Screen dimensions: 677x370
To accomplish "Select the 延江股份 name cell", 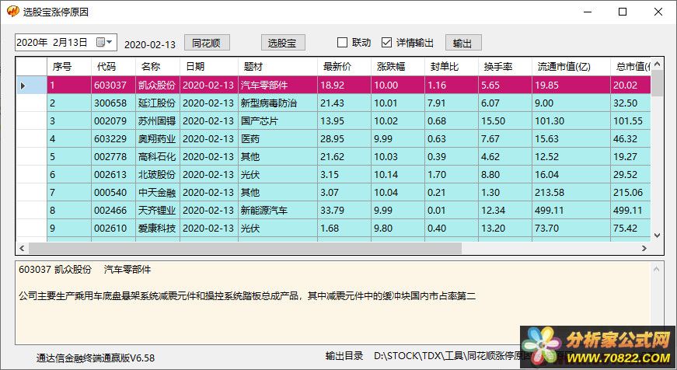I will coord(157,103).
